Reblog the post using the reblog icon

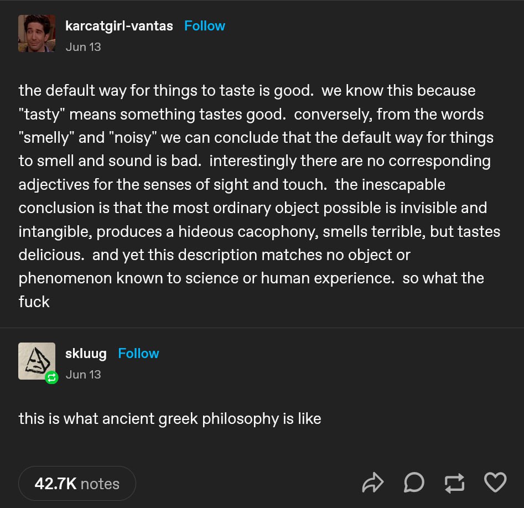coord(454,483)
